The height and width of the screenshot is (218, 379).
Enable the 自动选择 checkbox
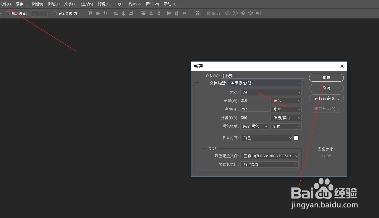point(8,13)
